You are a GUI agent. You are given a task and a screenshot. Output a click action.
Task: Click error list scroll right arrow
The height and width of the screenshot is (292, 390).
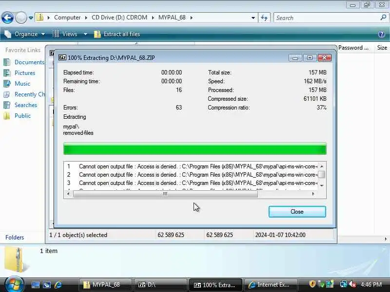(313, 194)
